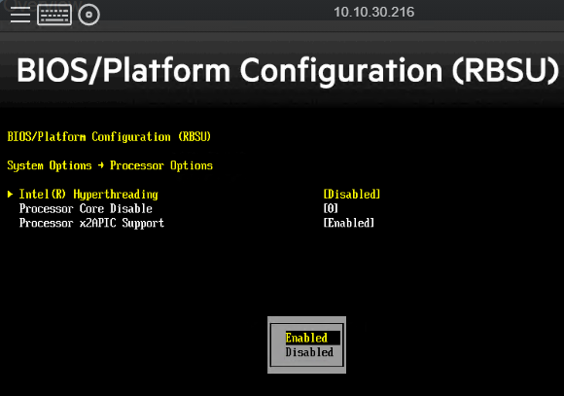Open x2APIC Support [Enabled] value
The width and height of the screenshot is (564, 396).
[x=349, y=223]
